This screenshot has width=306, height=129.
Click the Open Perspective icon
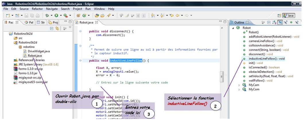pos(279,16)
